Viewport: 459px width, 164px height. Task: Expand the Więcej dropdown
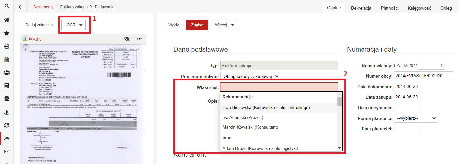coord(223,25)
